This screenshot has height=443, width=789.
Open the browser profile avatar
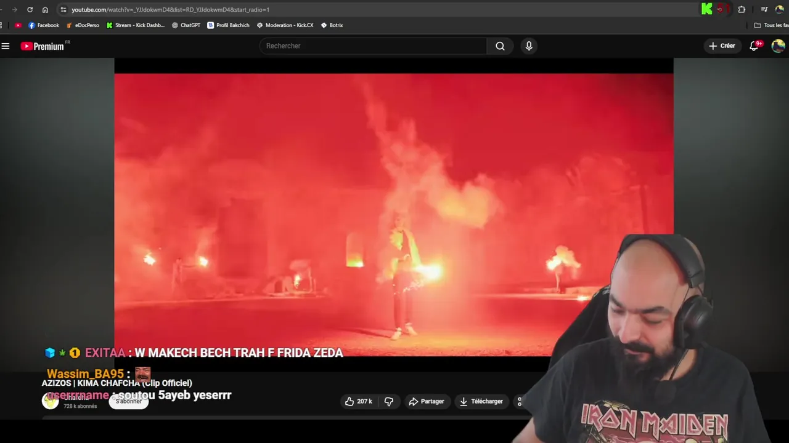(780, 9)
